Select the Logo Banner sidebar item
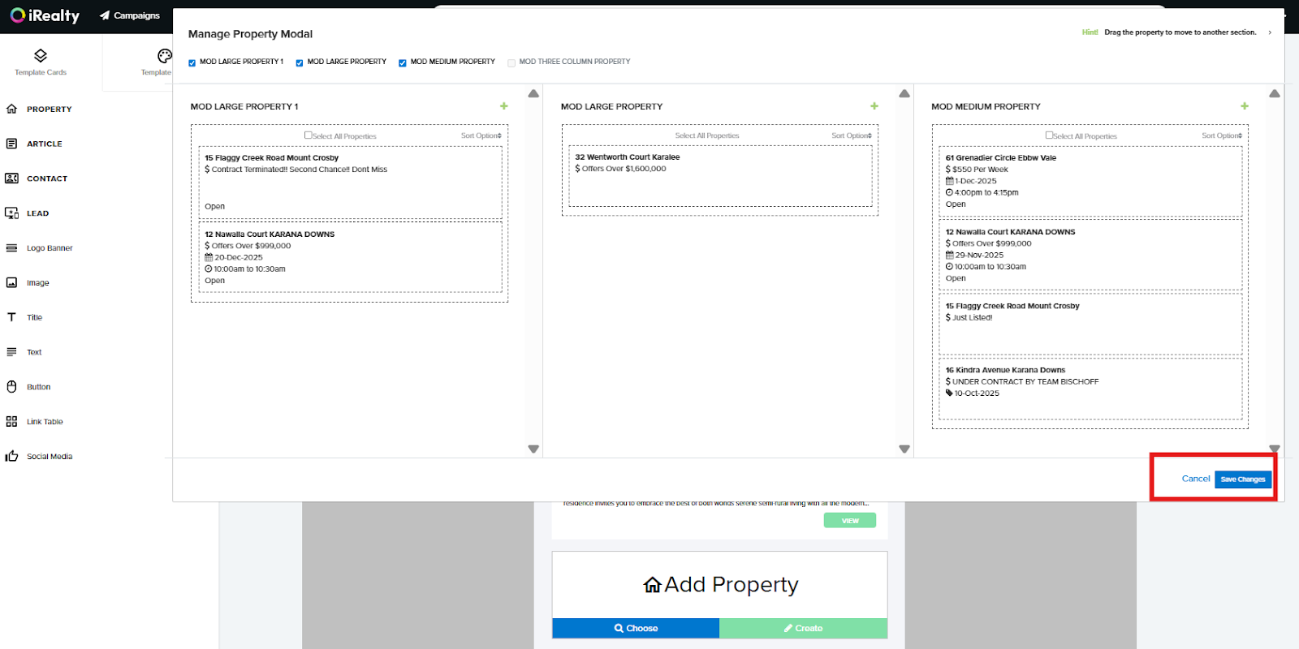The width and height of the screenshot is (1299, 649). click(49, 248)
